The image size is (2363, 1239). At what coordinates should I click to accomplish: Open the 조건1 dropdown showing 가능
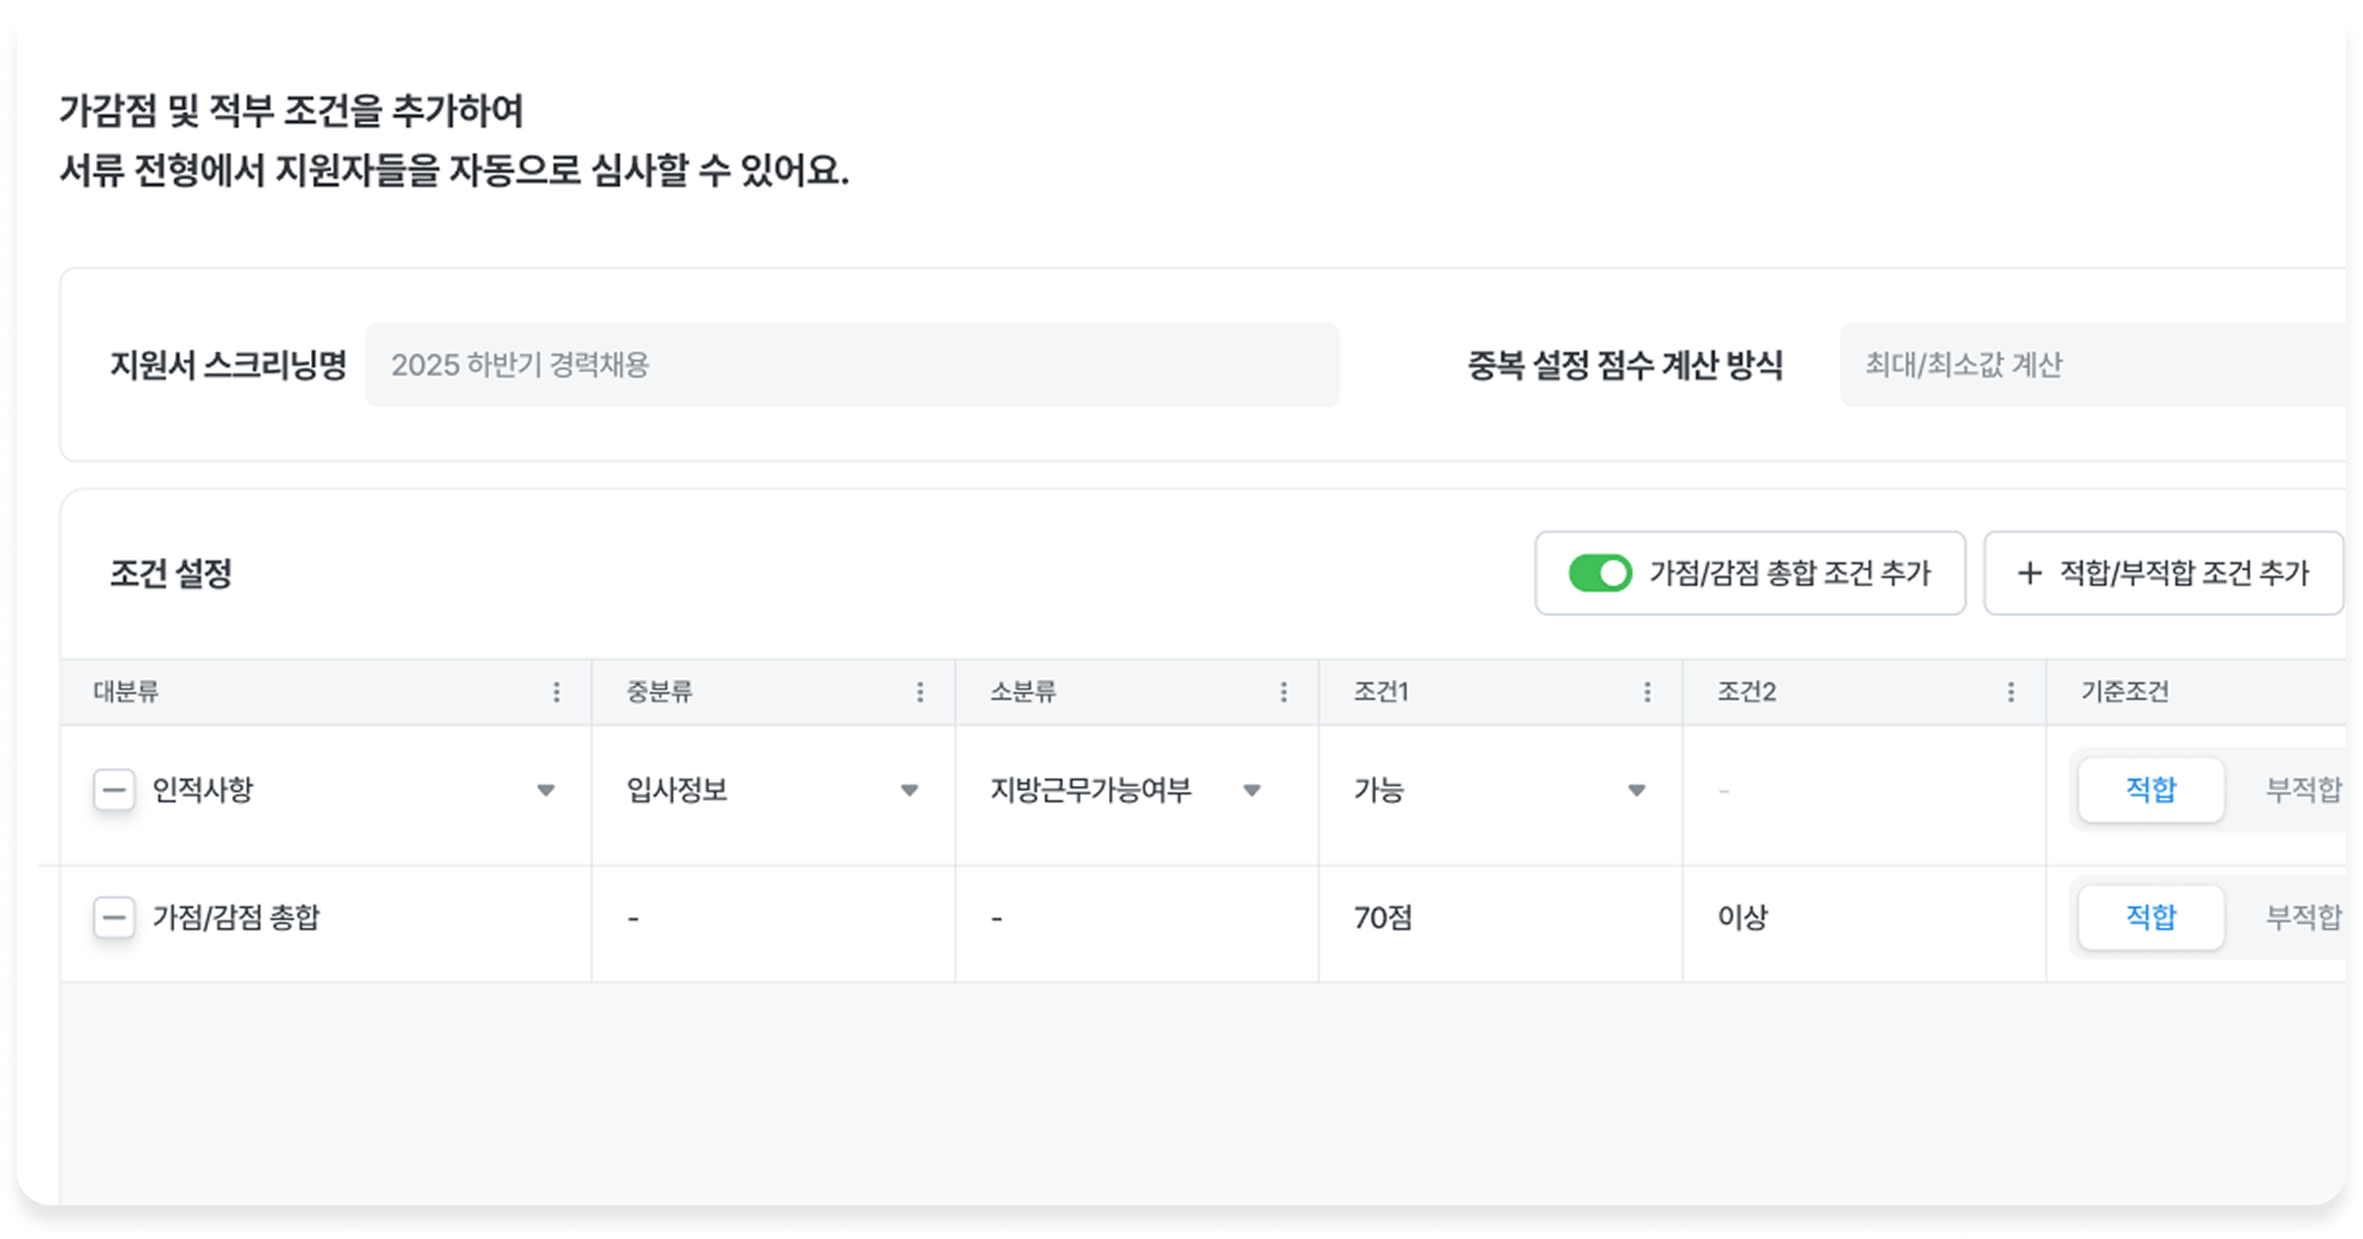pyautogui.click(x=1637, y=789)
